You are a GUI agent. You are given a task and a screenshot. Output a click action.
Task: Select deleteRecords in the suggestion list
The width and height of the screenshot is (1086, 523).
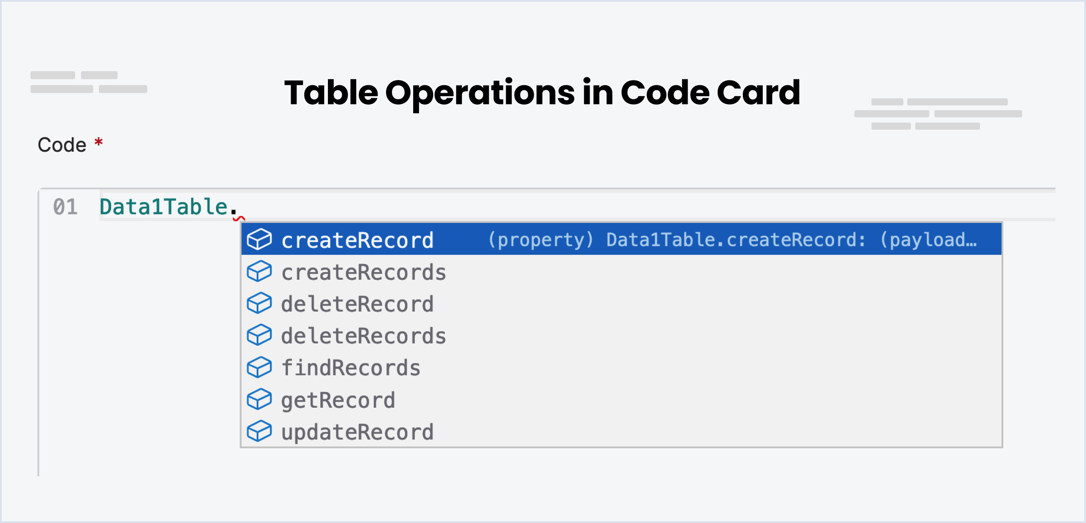(621, 336)
